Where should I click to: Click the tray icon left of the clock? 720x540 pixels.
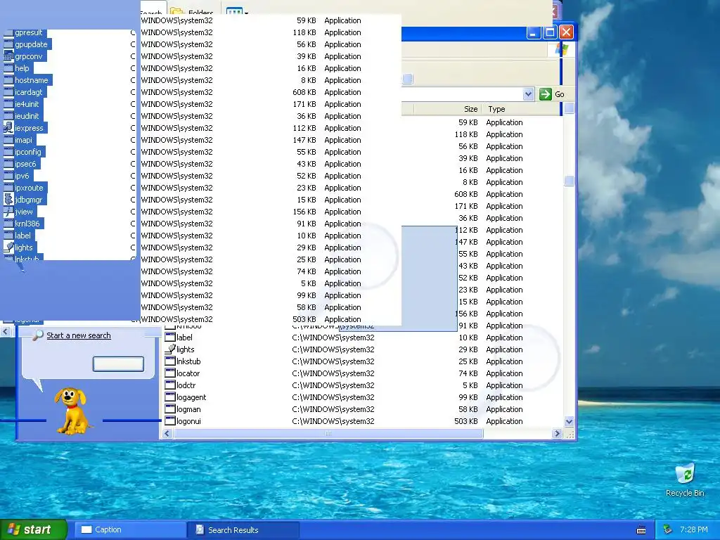click(x=668, y=530)
